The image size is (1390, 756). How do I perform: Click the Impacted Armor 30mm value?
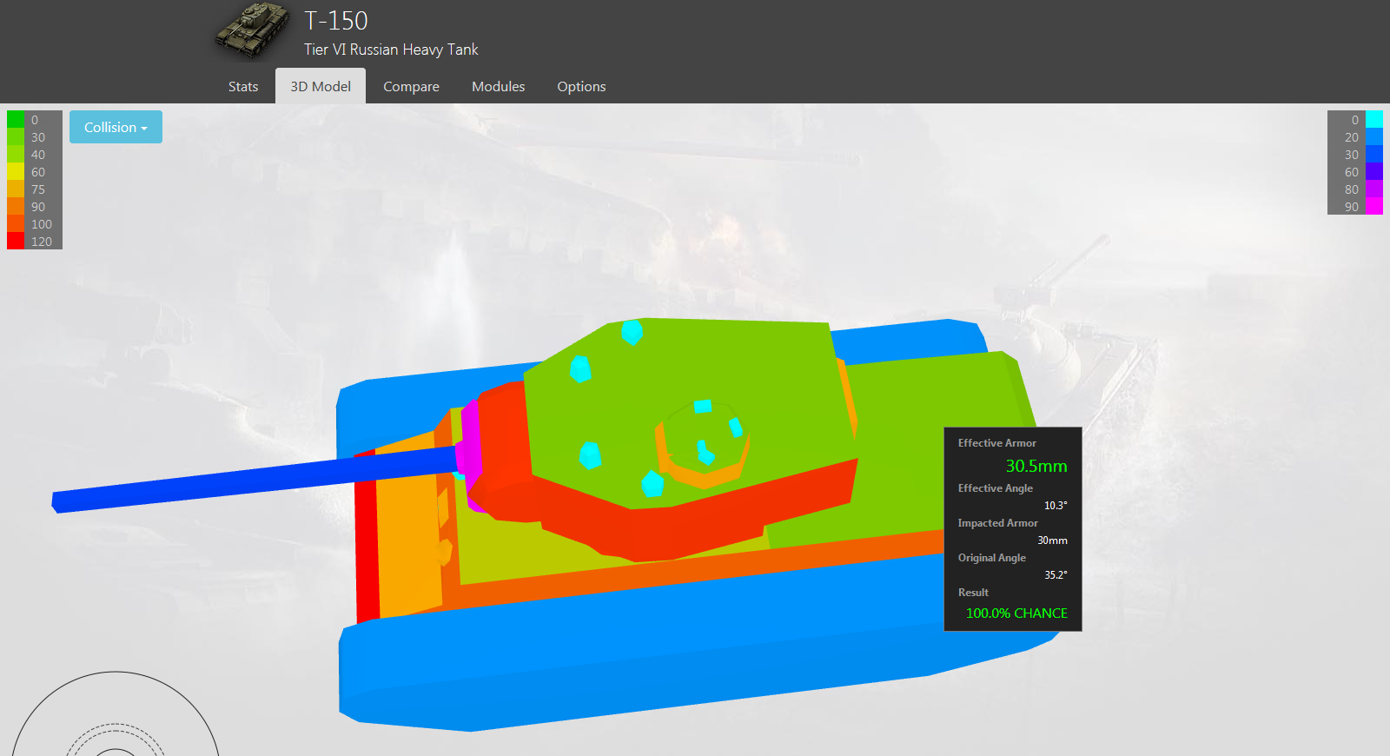click(1052, 540)
